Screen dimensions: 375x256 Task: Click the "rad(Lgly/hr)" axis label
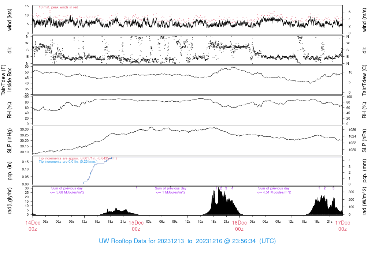(x=10, y=201)
